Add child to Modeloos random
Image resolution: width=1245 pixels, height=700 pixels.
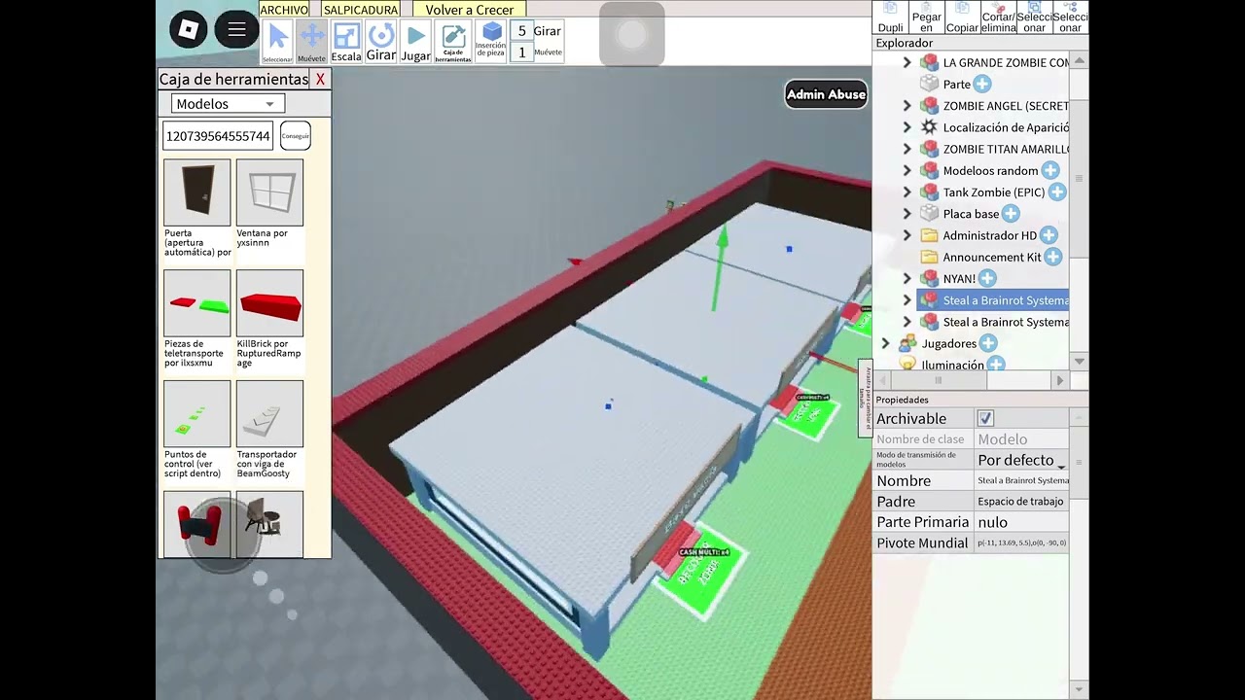tap(1050, 171)
